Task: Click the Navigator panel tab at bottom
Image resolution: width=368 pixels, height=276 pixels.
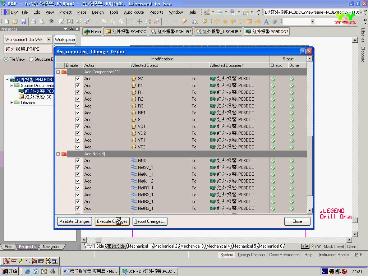Action: point(51,247)
